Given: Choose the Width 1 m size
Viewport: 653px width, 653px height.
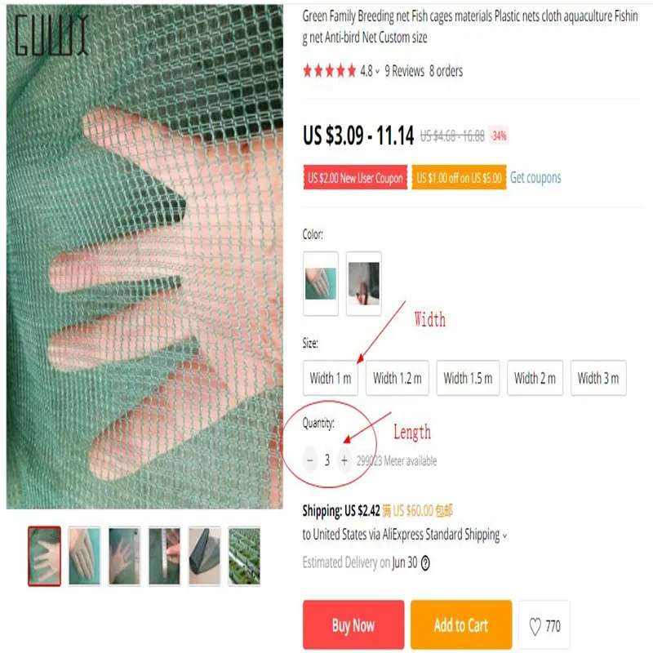Looking at the screenshot, I should [x=331, y=378].
